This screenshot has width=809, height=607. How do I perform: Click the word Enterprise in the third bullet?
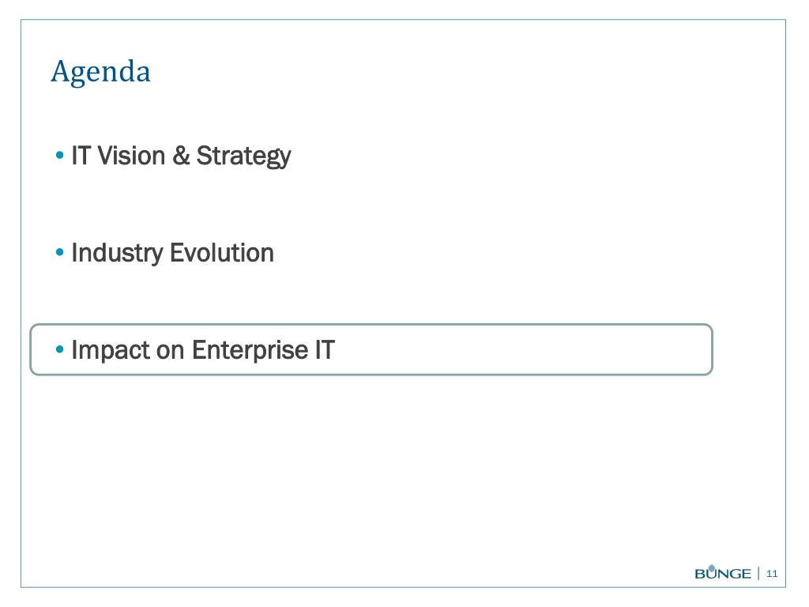(250, 350)
